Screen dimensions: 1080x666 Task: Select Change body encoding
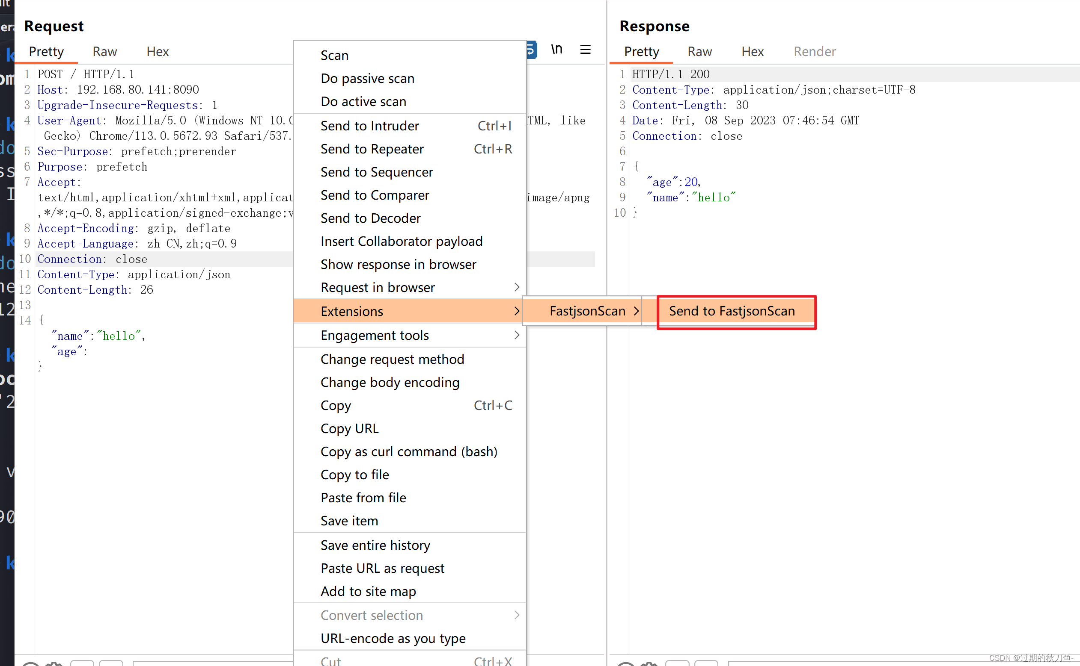coord(410,382)
